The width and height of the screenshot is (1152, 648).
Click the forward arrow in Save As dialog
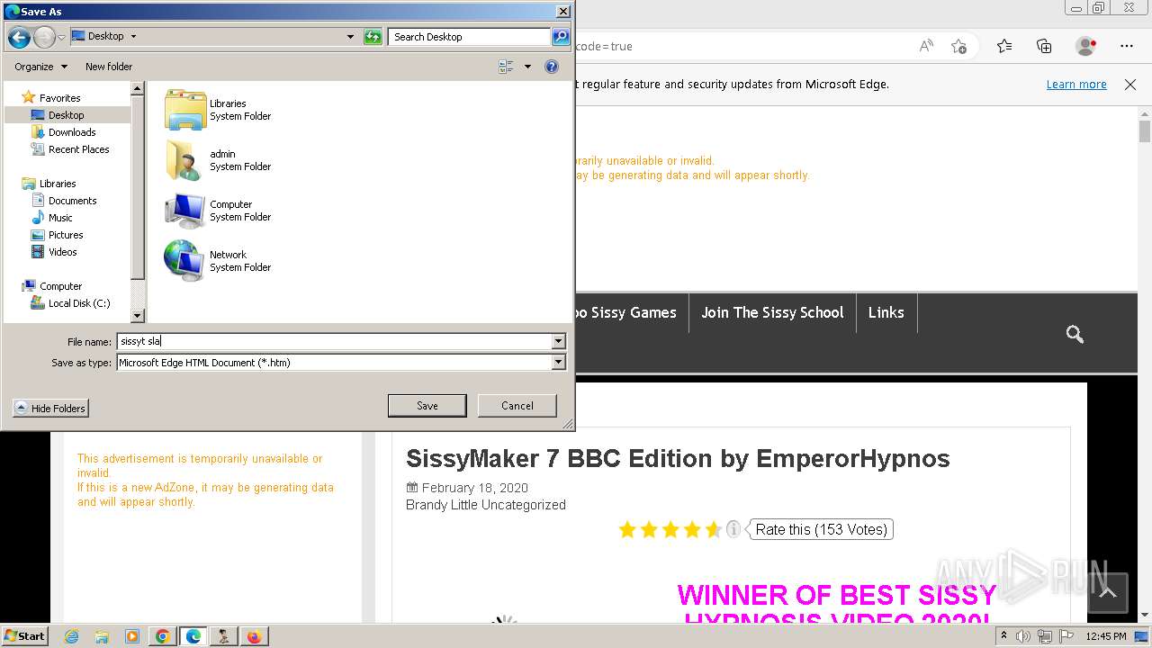click(44, 37)
